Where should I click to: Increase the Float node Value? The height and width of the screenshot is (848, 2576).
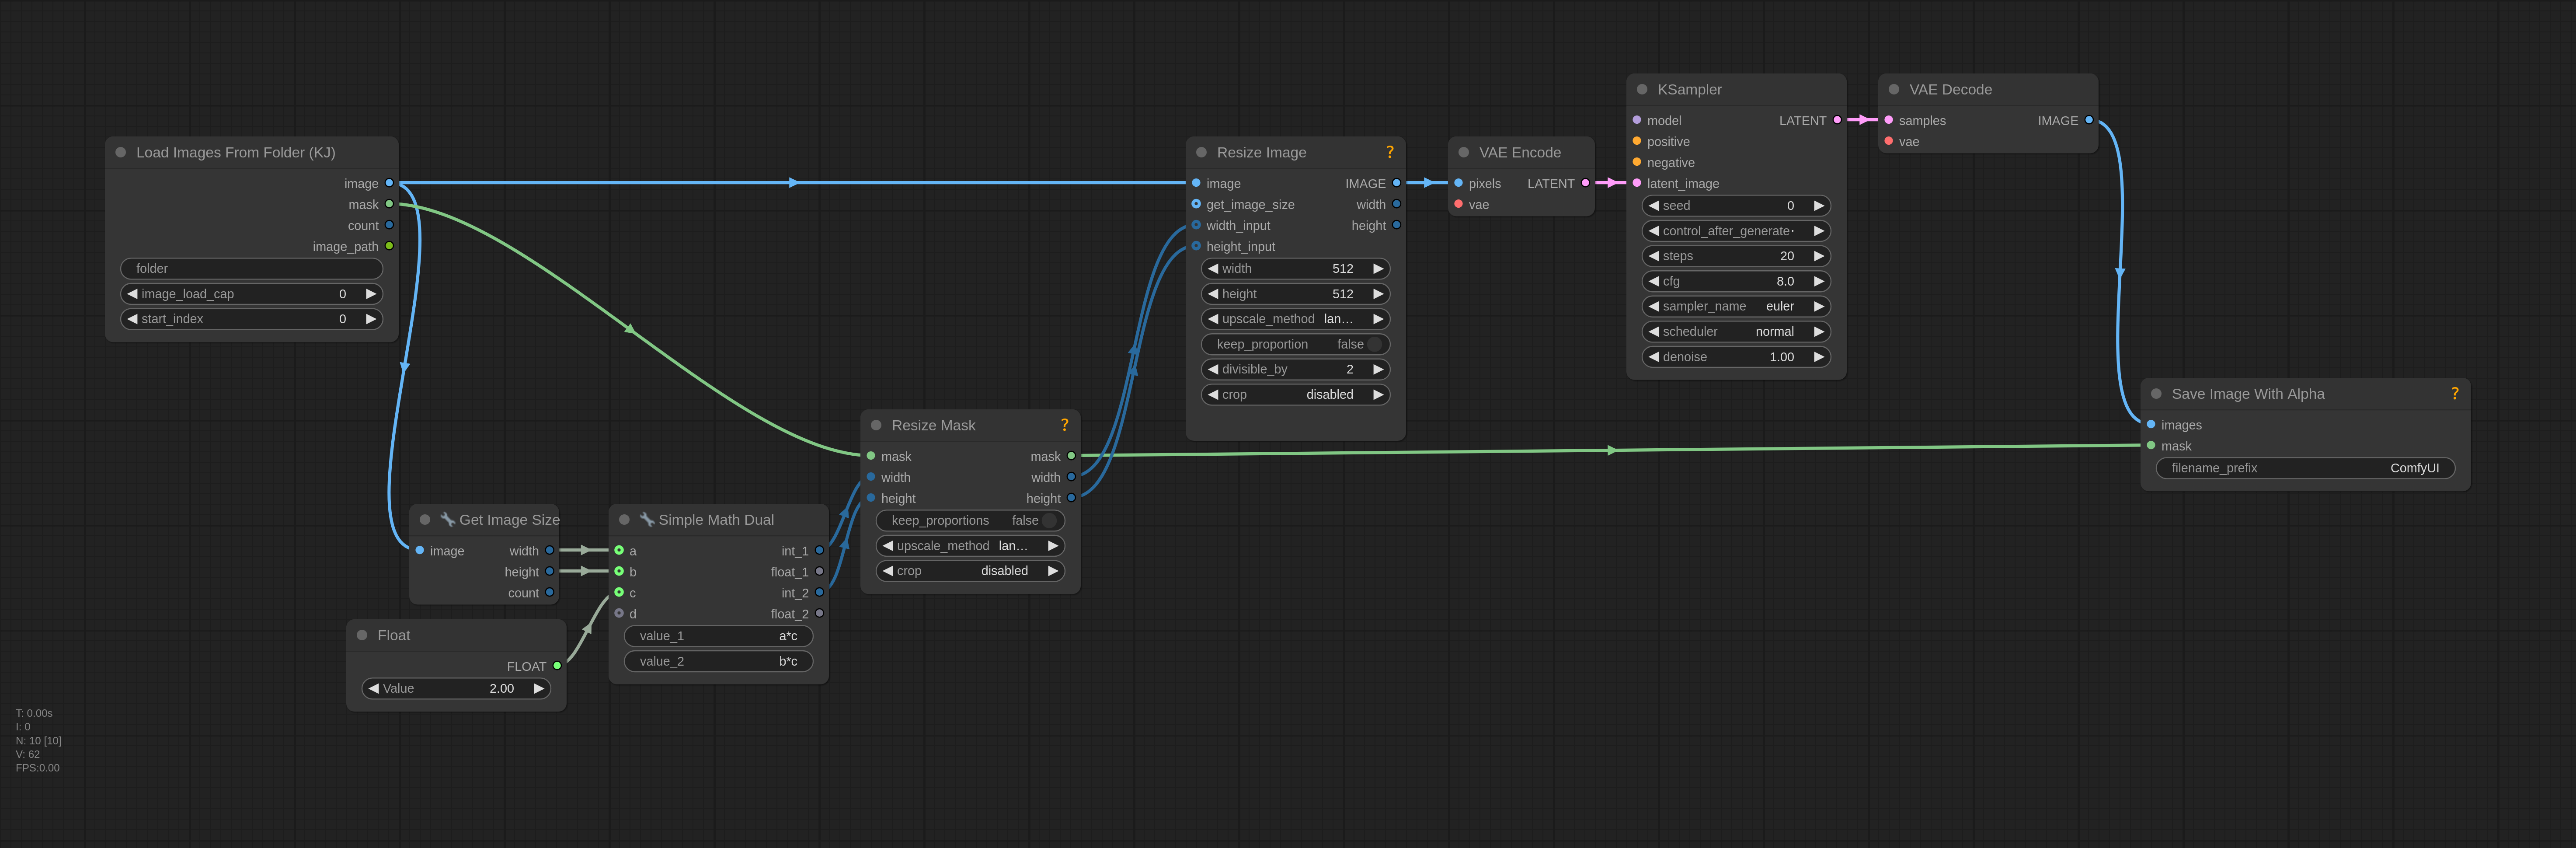[539, 688]
